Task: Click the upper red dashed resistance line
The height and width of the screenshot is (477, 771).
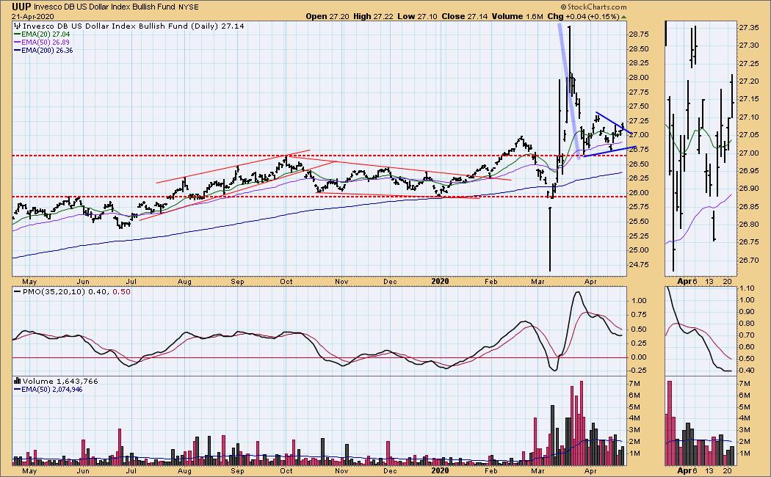Action: 319,156
